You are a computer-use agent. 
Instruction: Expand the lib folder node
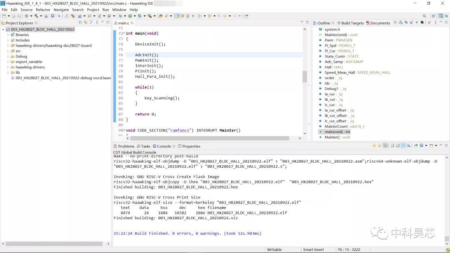8,72
